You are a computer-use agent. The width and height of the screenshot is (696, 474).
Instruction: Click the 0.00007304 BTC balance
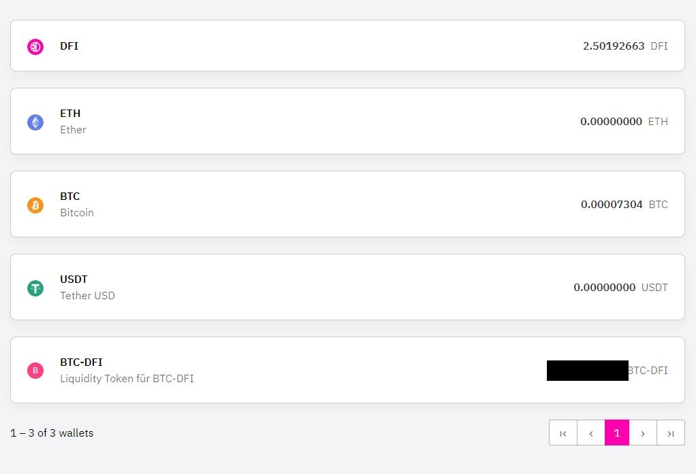624,205
